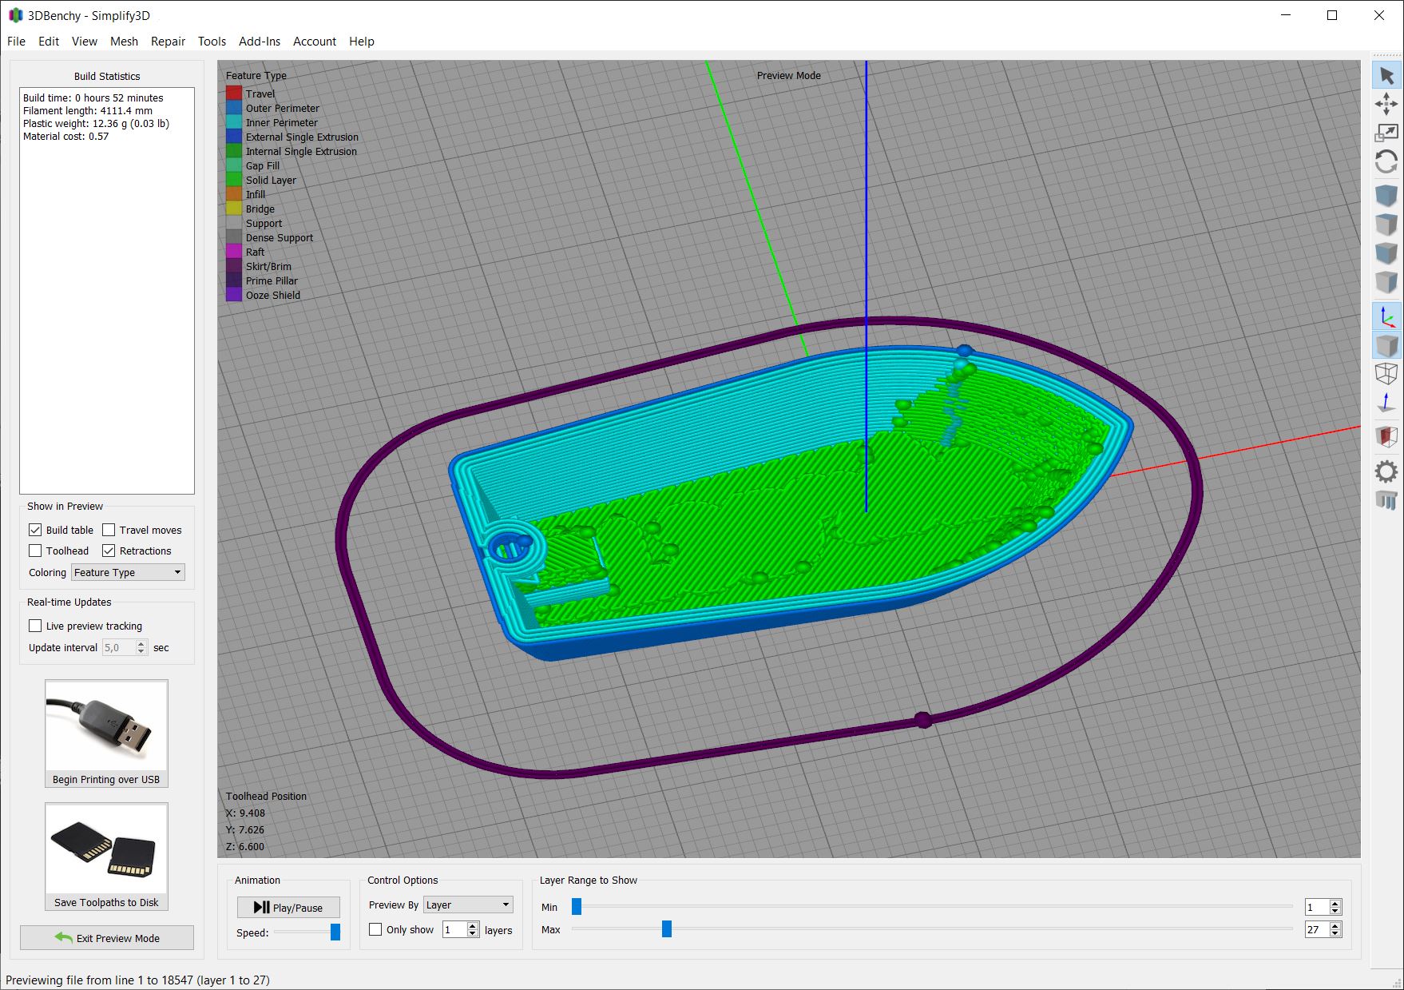Click the Build time statistics text
Screen dimensions: 1404x990
[93, 97]
